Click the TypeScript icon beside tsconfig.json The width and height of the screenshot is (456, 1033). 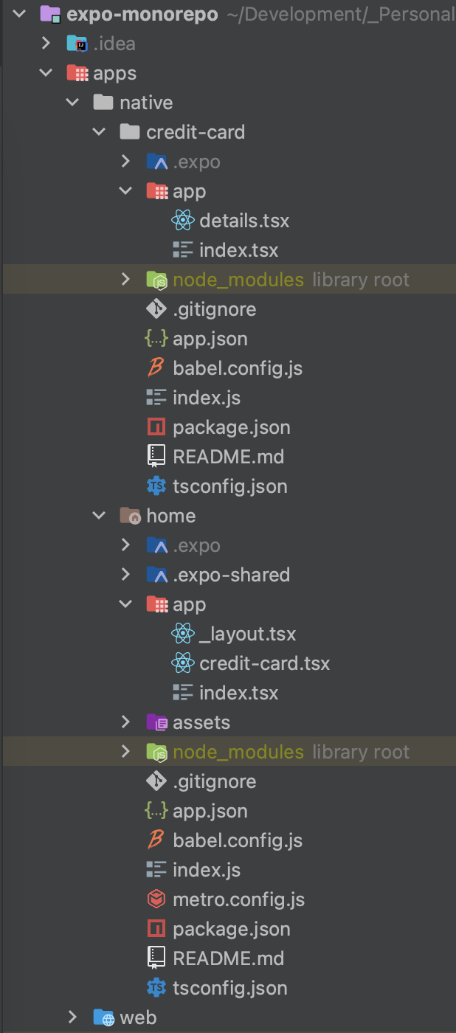156,486
